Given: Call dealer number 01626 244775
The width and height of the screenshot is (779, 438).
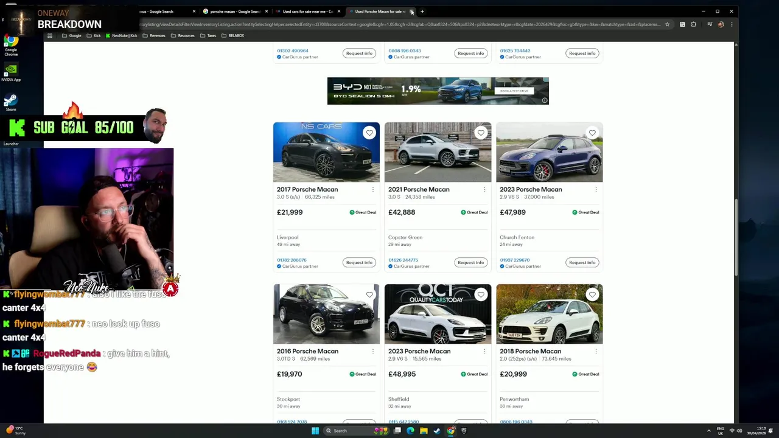Looking at the screenshot, I should click(403, 260).
